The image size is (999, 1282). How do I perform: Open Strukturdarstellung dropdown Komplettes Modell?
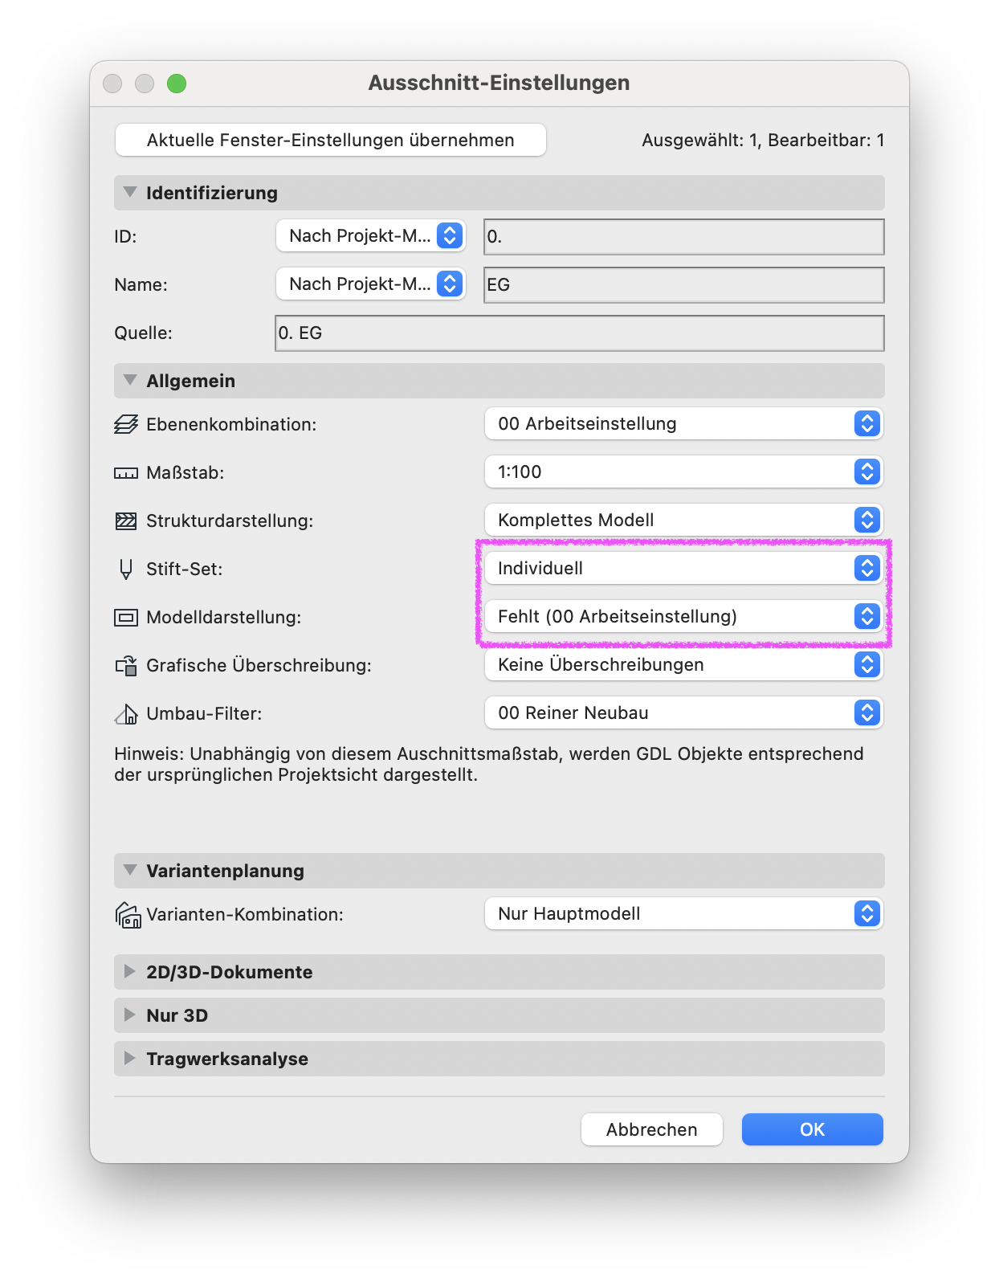click(684, 520)
